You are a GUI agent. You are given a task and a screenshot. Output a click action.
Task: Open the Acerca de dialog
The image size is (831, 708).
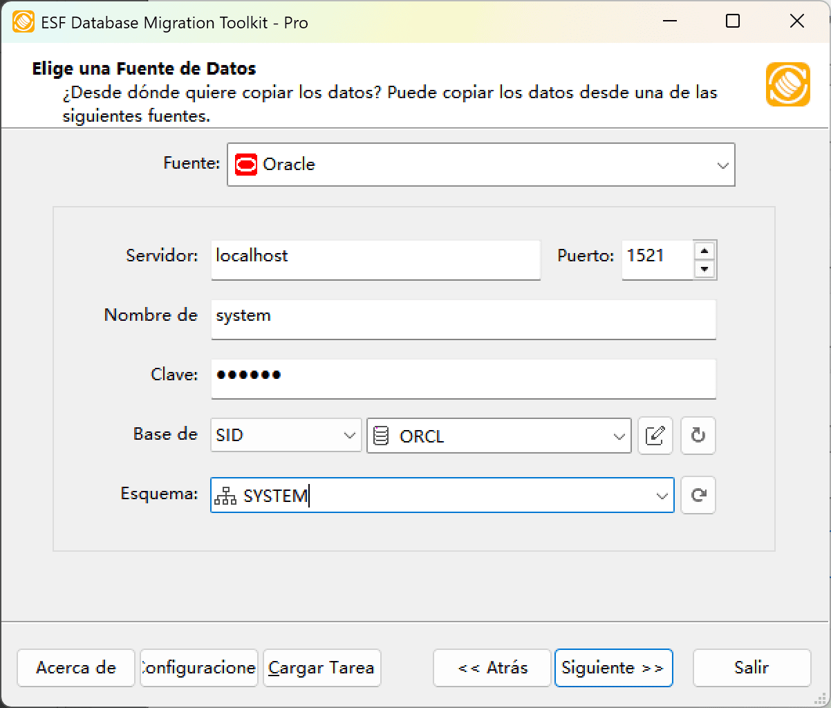coord(75,668)
